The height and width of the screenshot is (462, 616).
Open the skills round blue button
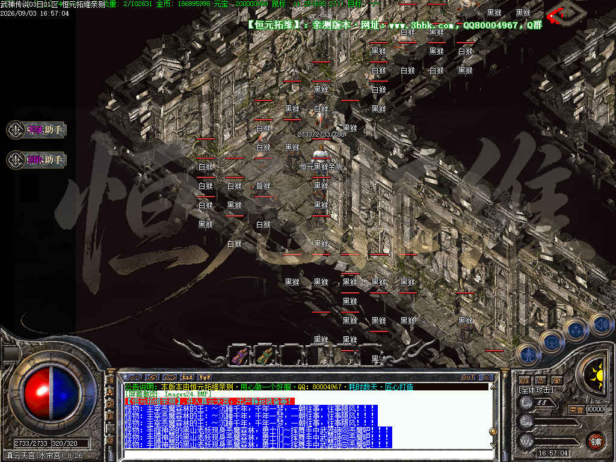pos(576,329)
